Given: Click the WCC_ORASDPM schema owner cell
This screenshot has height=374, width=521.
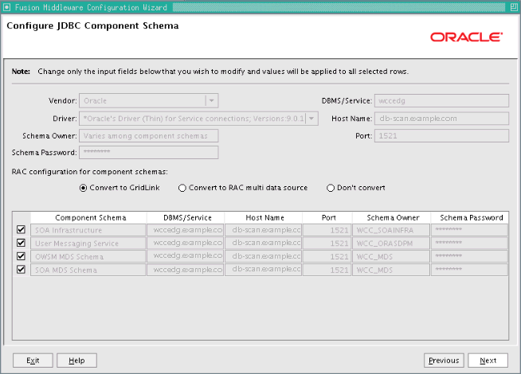Looking at the screenshot, I should click(x=391, y=243).
